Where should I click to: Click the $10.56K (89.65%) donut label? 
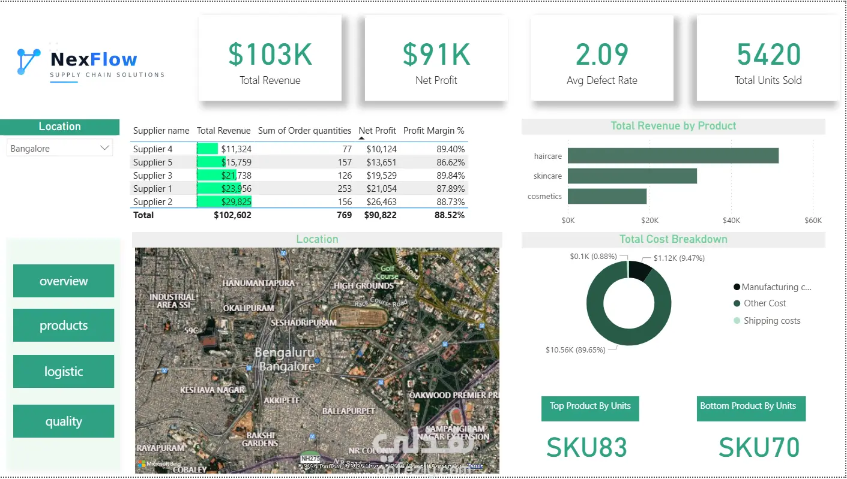coord(576,350)
